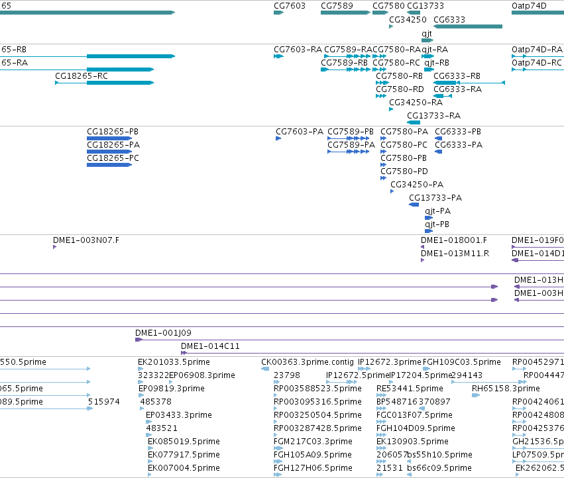Click protein CG13733-PA

[435, 199]
